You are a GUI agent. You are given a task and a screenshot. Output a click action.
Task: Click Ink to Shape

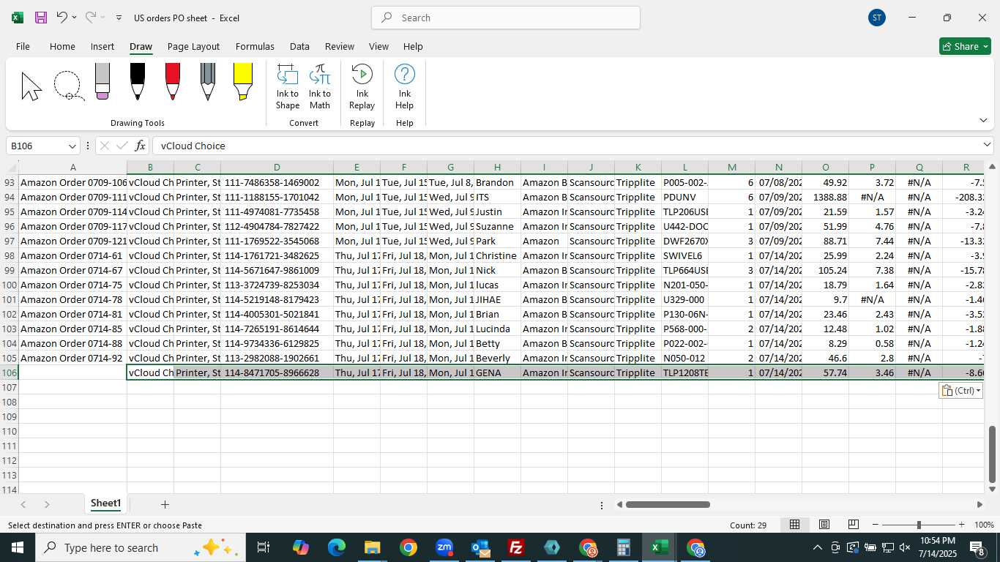coord(288,87)
